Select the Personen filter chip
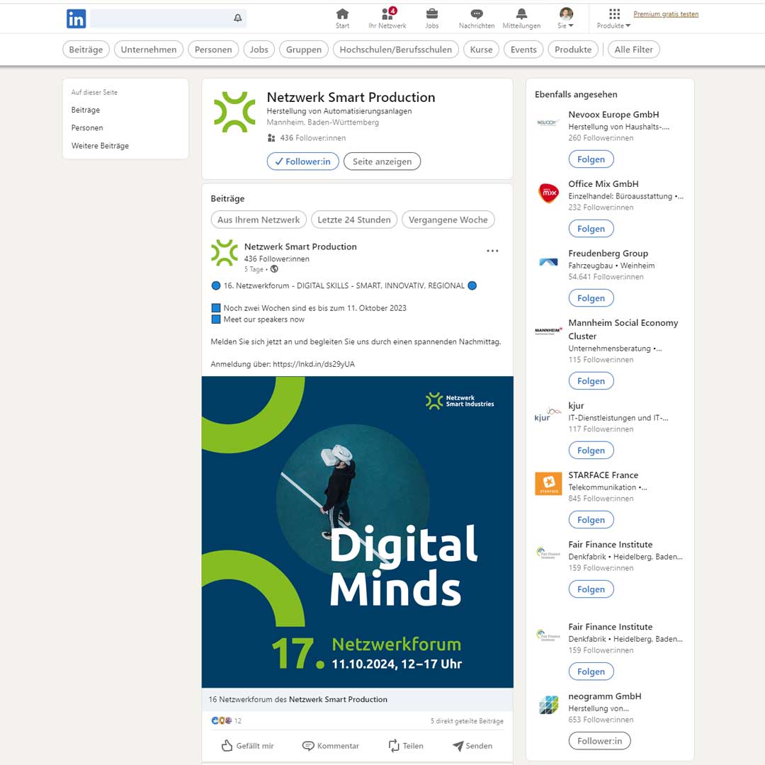Image resolution: width=765 pixels, height=765 pixels. pyautogui.click(x=213, y=50)
